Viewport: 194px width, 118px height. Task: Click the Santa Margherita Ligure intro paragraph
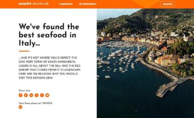click(49, 68)
